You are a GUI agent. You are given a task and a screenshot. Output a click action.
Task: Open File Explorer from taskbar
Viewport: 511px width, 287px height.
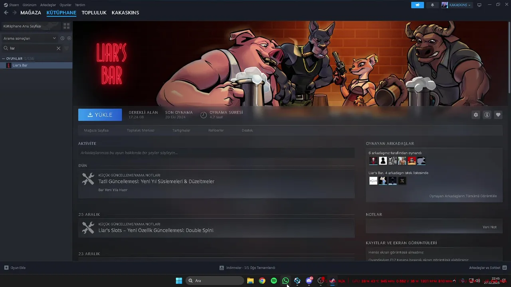point(250,281)
